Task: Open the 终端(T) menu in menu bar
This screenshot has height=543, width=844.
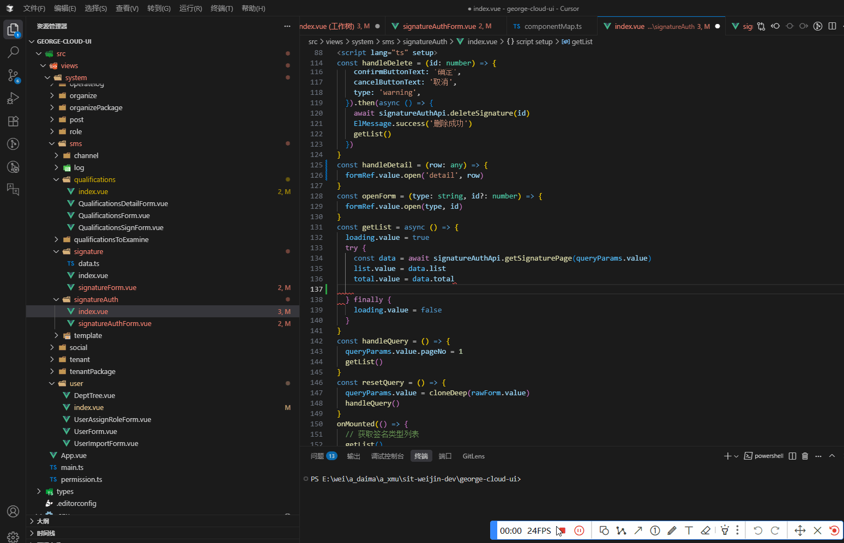Action: (221, 8)
